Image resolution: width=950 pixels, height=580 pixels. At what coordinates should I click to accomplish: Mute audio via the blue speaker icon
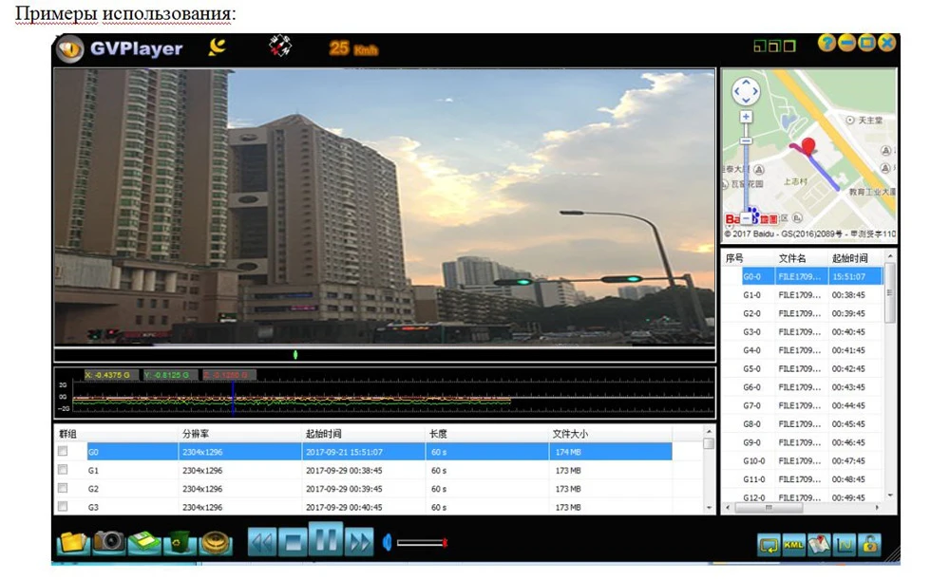[x=388, y=542]
